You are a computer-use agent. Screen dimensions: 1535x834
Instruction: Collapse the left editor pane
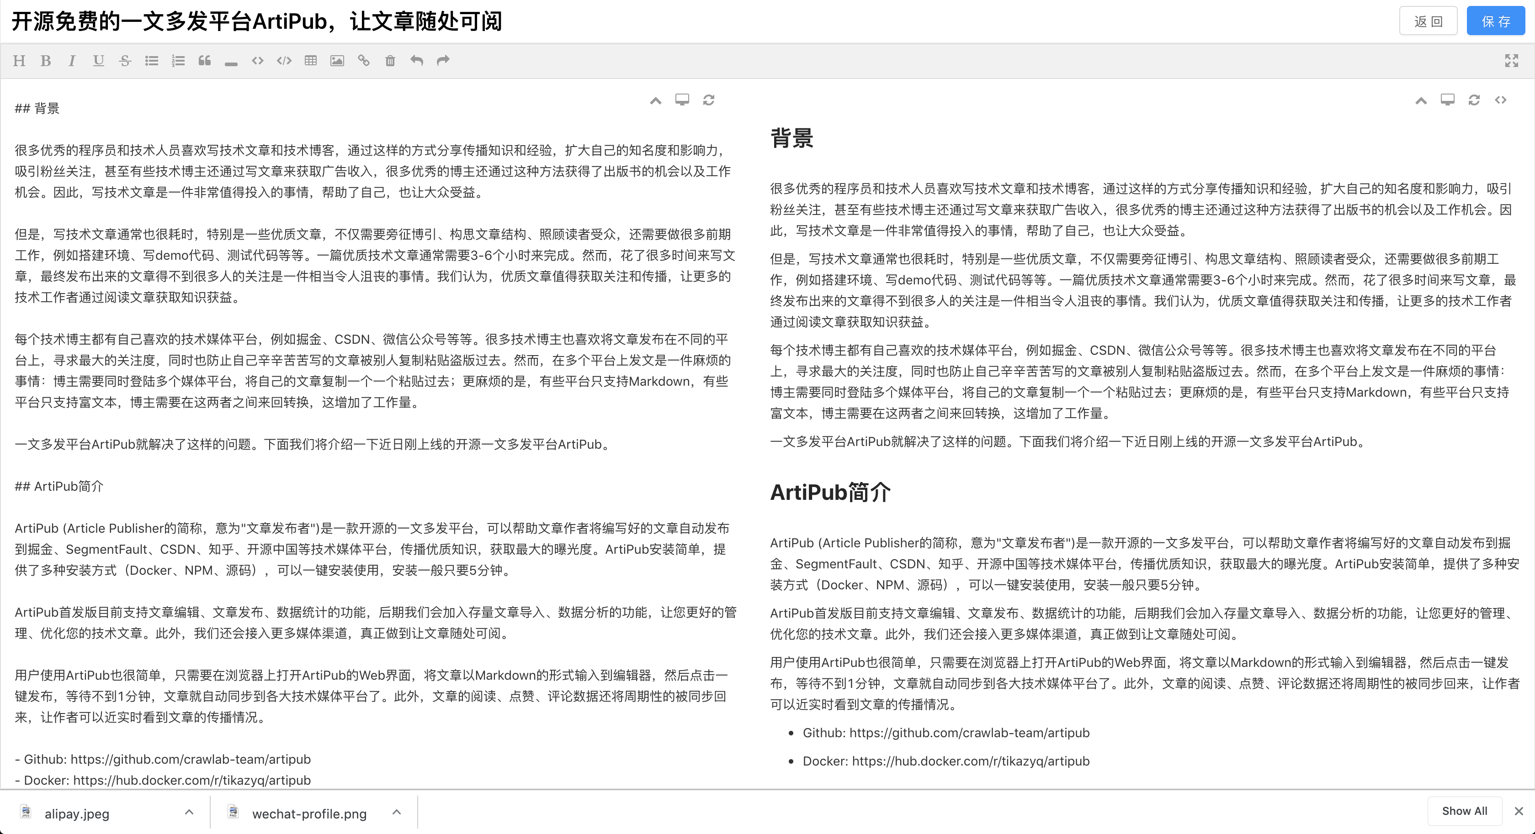pos(655,101)
